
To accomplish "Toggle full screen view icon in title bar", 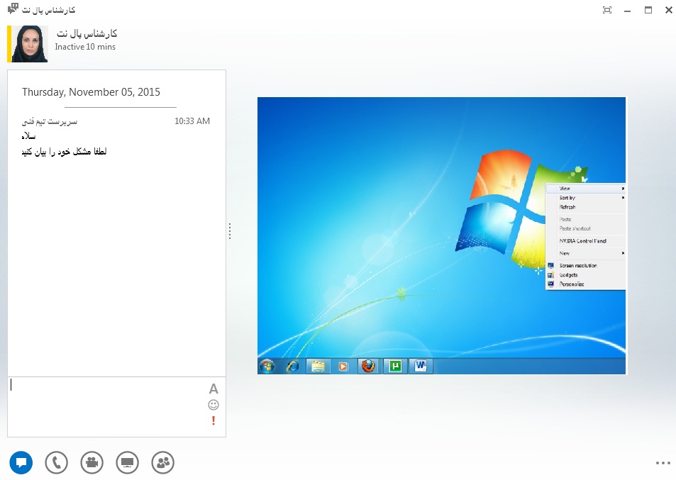I will pyautogui.click(x=607, y=10).
